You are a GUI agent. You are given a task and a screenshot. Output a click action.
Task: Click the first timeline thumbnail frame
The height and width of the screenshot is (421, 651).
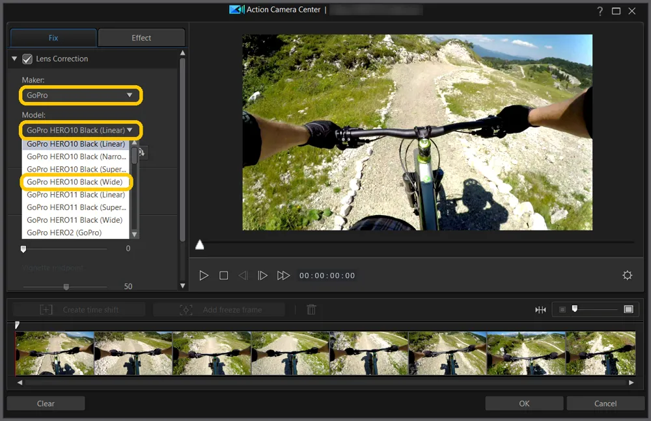coord(55,353)
